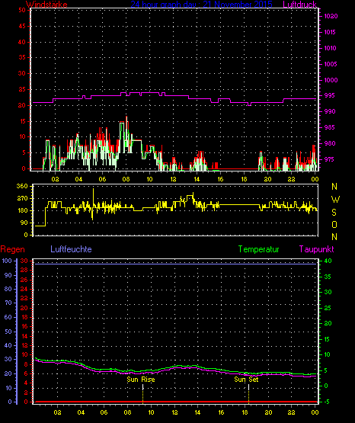This screenshot has height=423, width=355.
Task: Click the 1015 value on the pressure axis
Action: point(330,32)
